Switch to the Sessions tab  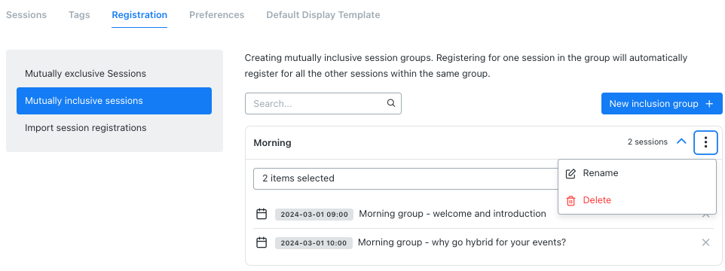(26, 15)
